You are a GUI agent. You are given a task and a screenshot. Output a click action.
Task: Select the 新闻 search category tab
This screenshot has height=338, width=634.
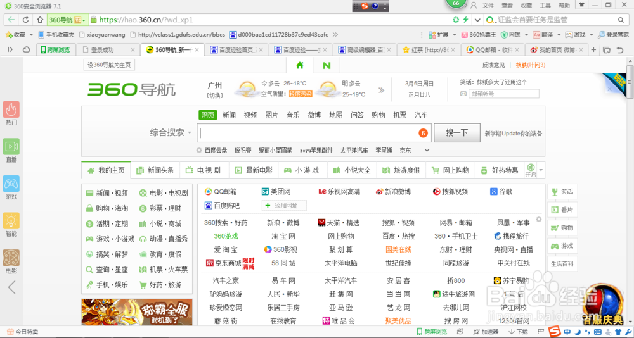point(229,115)
